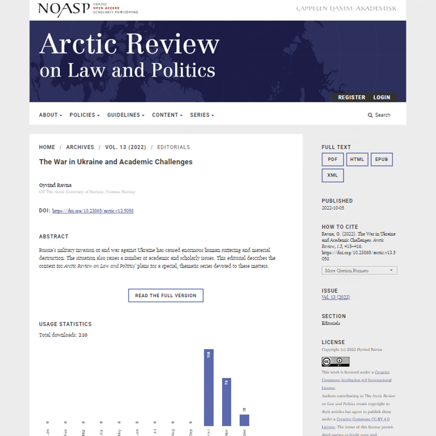Viewport: 436px width, 436px height.
Task: Download the article as PDF
Action: (x=332, y=159)
